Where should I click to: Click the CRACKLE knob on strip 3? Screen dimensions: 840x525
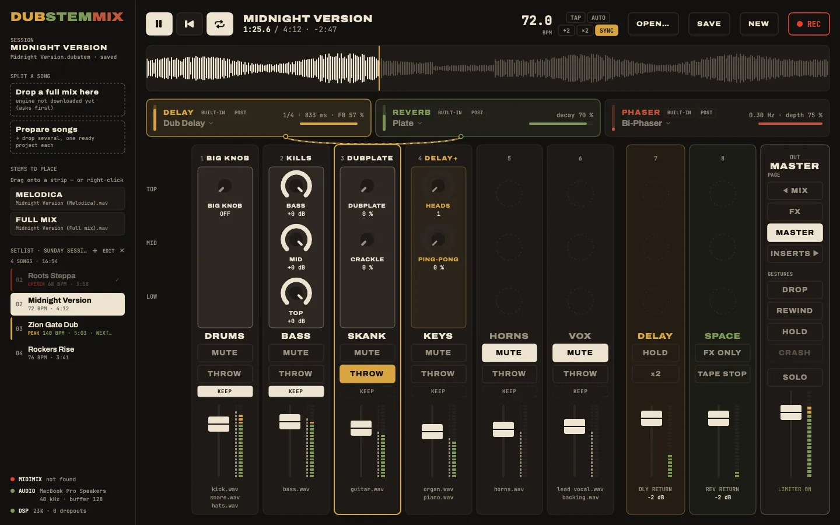367,240
